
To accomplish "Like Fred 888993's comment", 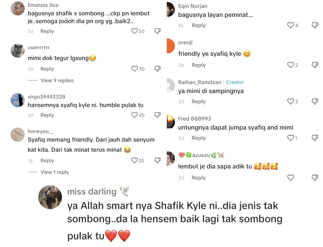I will (290, 138).
